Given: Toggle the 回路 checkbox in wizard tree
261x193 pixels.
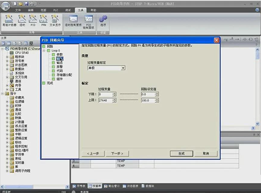Looking at the screenshot, I should (44, 46).
